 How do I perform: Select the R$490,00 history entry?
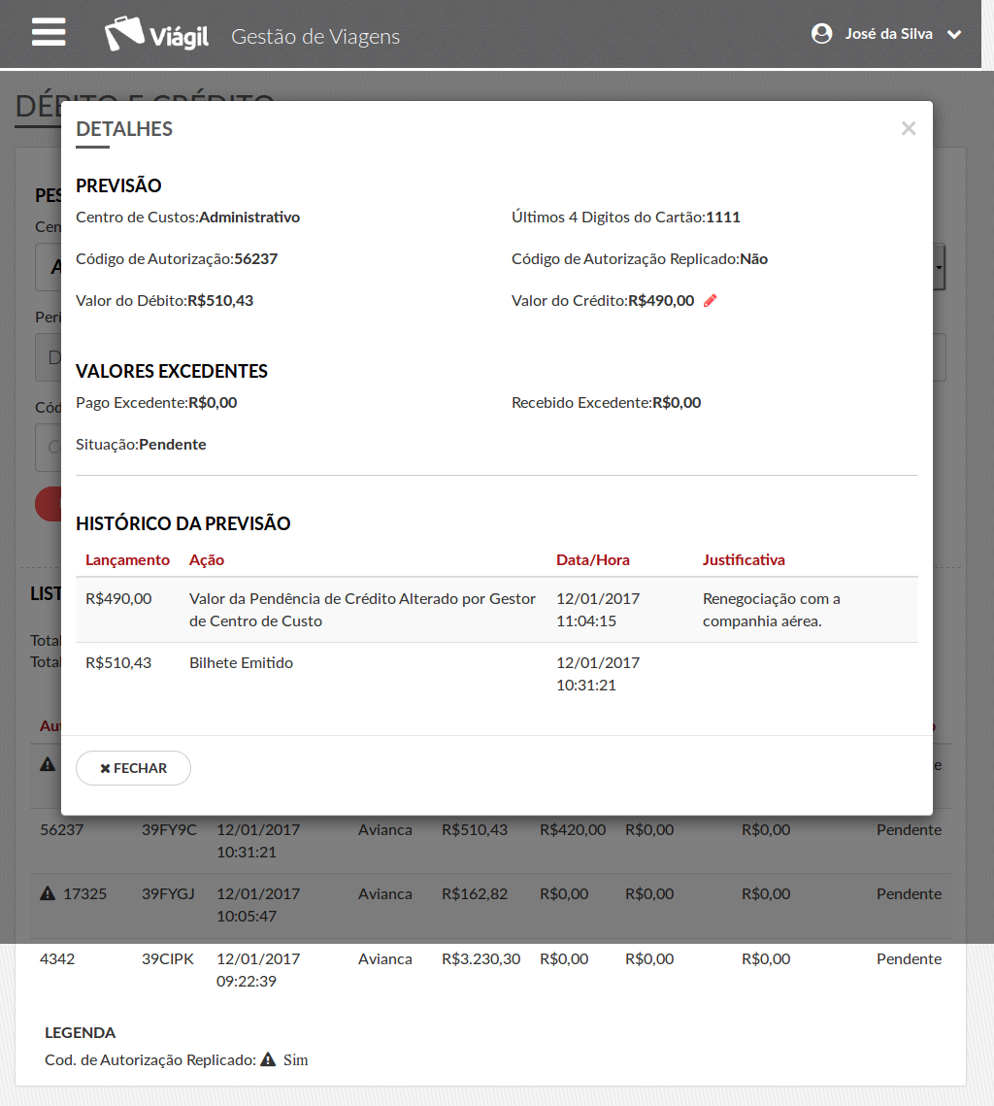coord(497,610)
